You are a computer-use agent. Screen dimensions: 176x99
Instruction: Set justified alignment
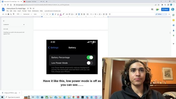(x=84, y=14)
